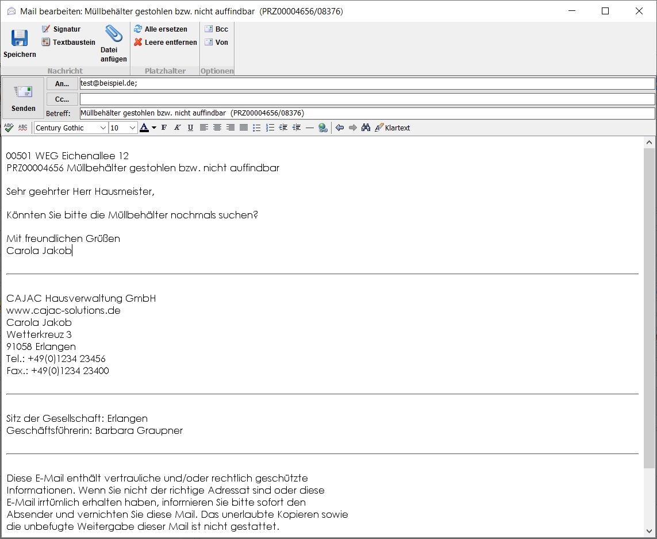Click text 'Geschäftsführerin: Barbara Graupner'

click(x=95, y=430)
